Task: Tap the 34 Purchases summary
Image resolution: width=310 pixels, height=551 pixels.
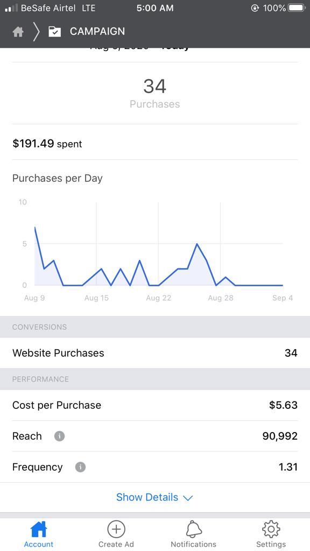Action: tap(154, 93)
